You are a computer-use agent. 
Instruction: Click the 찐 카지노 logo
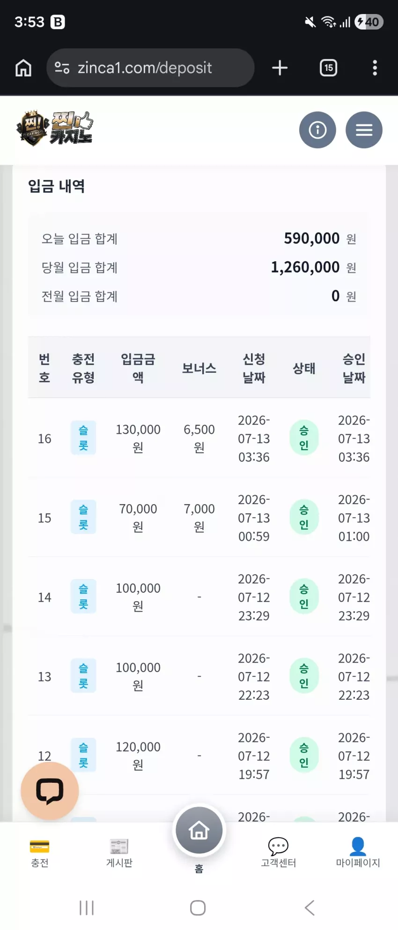54,129
